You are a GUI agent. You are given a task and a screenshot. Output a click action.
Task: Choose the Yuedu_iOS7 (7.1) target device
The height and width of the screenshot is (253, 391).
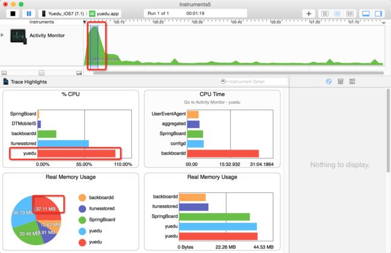pyautogui.click(x=63, y=13)
